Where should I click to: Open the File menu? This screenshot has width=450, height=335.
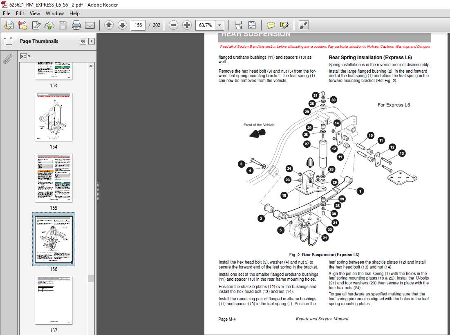(6, 13)
